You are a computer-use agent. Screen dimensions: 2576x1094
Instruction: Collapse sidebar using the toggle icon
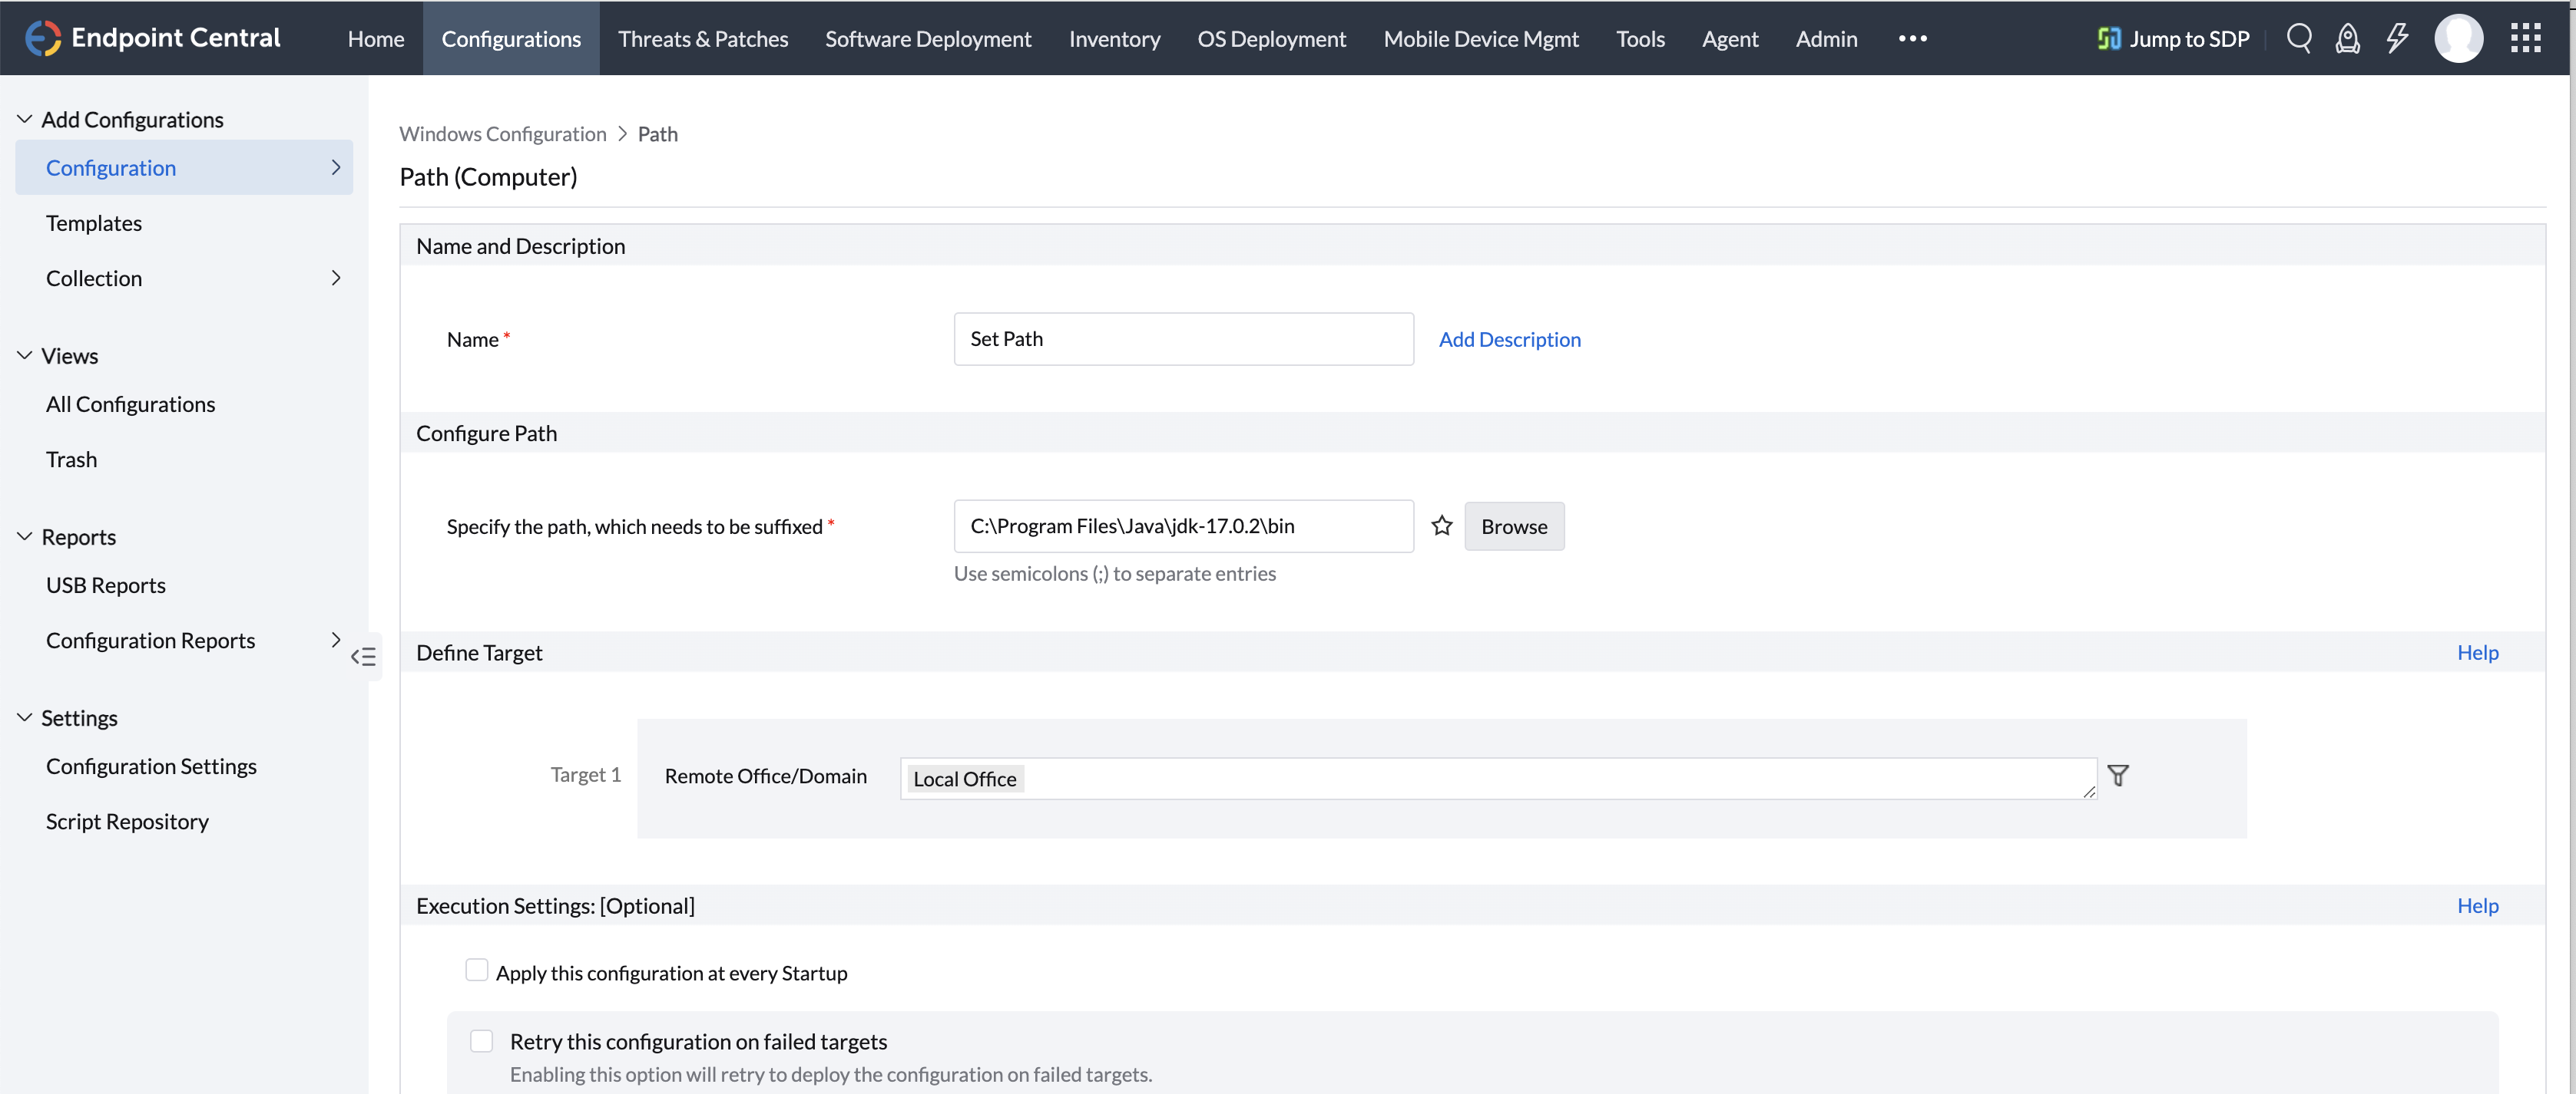363,657
